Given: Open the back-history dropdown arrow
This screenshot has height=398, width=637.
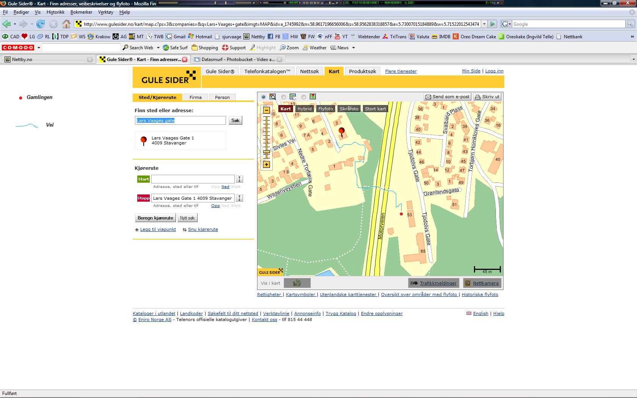Looking at the screenshot, I should pyautogui.click(x=15, y=24).
